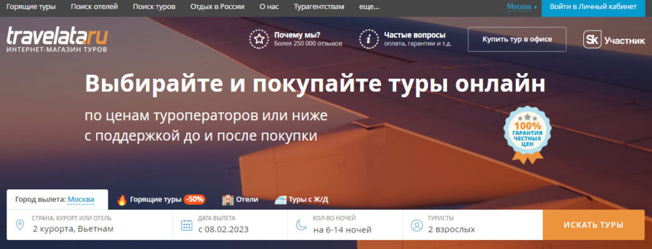Click the 100% Гарантия честных цен badge

pyautogui.click(x=527, y=135)
